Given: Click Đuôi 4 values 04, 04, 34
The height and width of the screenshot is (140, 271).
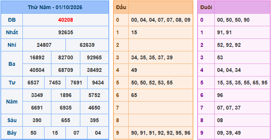Looking at the screenshot, I should [x=229, y=70].
